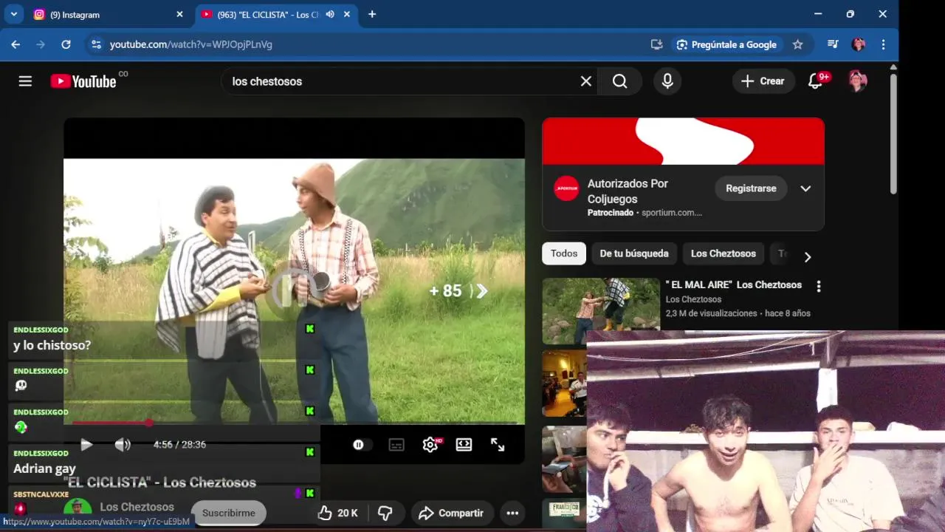945x532 pixels.
Task: Click the Registrarse ad button
Action: pyautogui.click(x=751, y=188)
